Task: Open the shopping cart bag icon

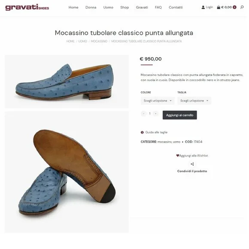Action: 219,7
